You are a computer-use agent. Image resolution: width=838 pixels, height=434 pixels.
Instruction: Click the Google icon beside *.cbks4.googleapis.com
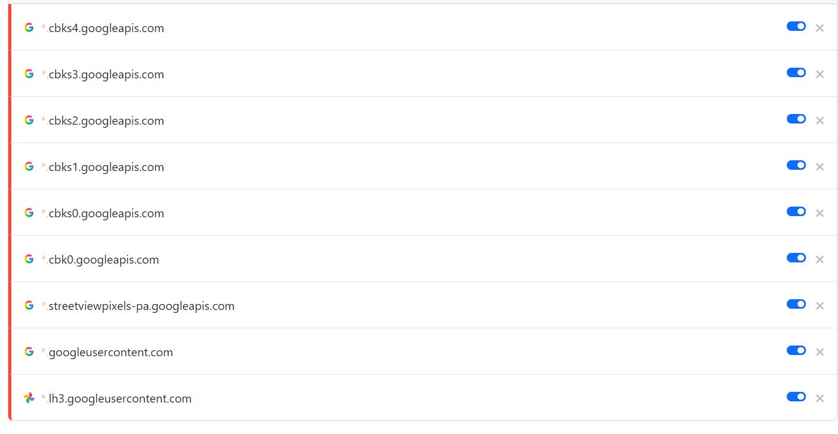pyautogui.click(x=29, y=27)
